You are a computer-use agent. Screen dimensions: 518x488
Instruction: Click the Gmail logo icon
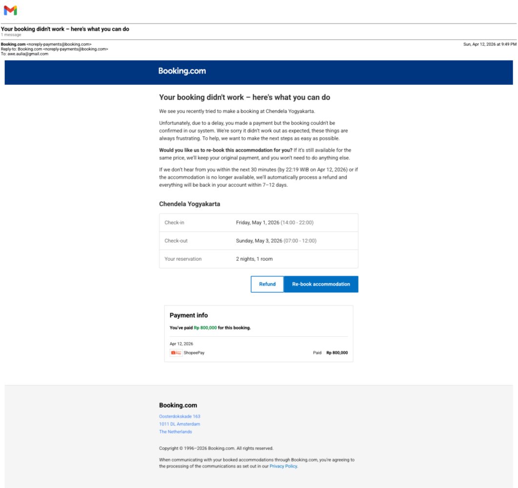click(x=10, y=10)
